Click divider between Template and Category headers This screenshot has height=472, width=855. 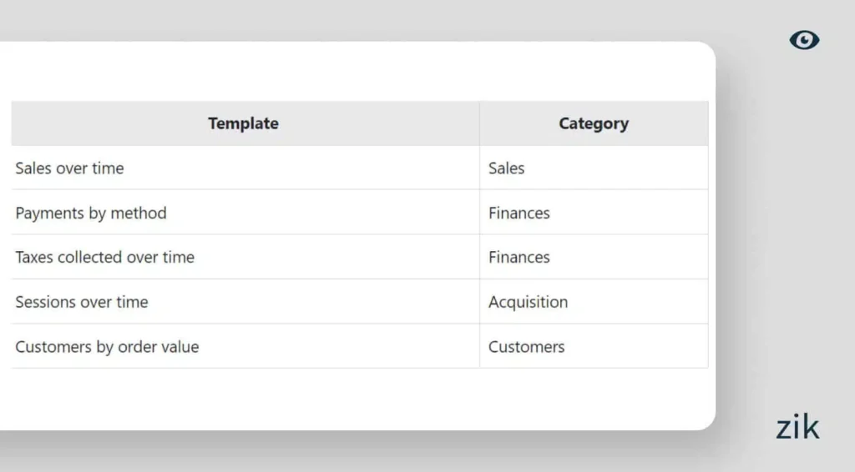[479, 123]
